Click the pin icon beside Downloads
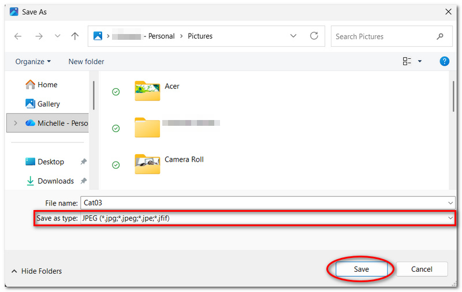 84,181
